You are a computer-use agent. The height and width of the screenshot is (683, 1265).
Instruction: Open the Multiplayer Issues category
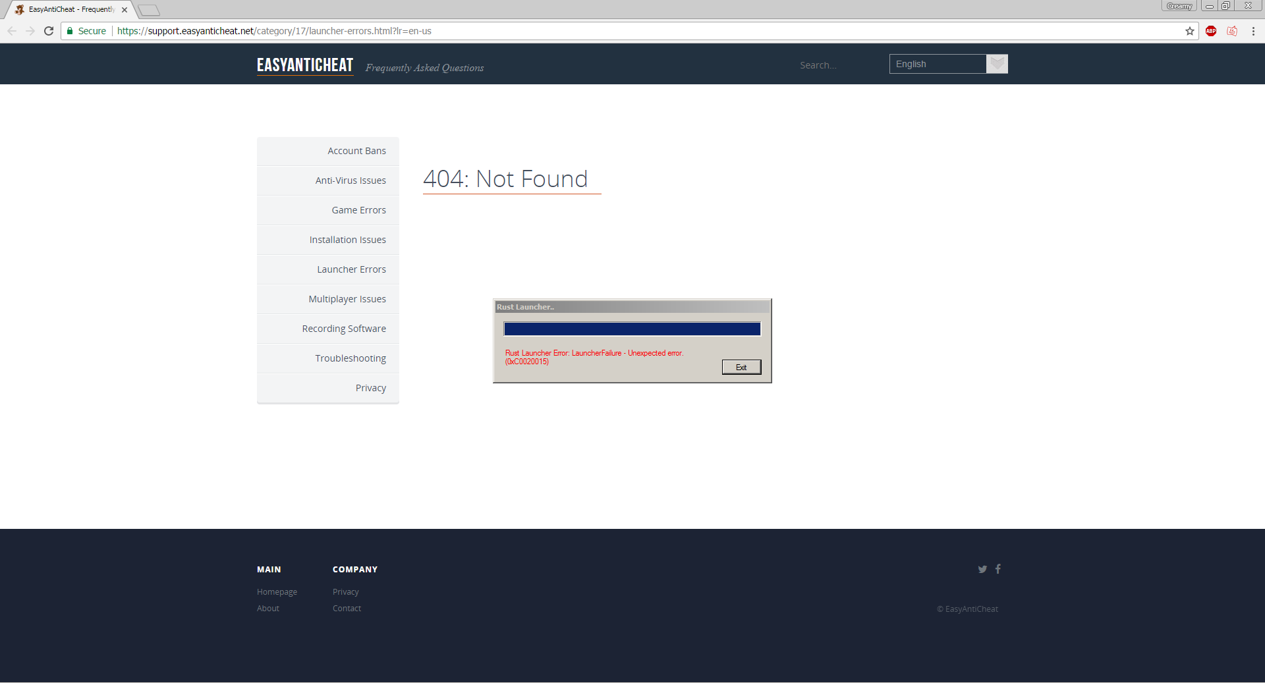pos(328,299)
